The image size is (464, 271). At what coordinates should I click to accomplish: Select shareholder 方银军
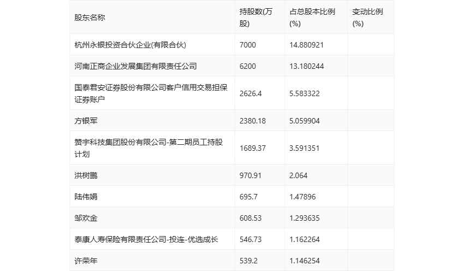86,121
